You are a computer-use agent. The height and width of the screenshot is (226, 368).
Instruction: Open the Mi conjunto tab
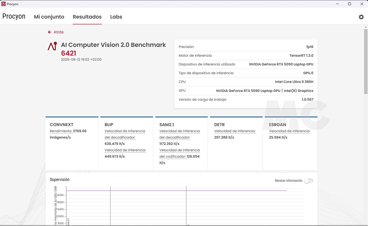(x=49, y=17)
